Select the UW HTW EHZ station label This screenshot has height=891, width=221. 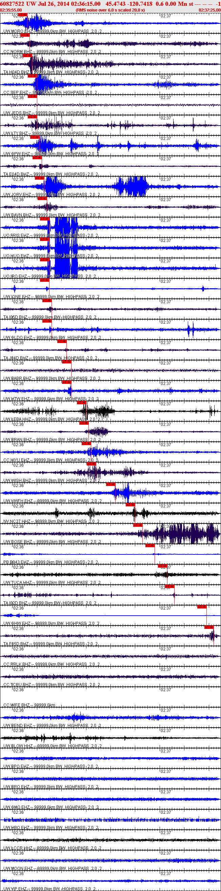52,399
